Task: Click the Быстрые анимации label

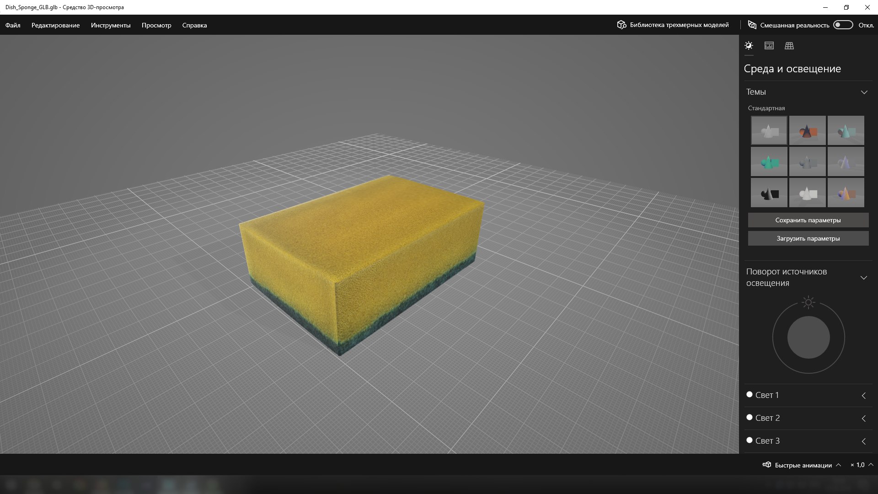Action: pyautogui.click(x=803, y=465)
